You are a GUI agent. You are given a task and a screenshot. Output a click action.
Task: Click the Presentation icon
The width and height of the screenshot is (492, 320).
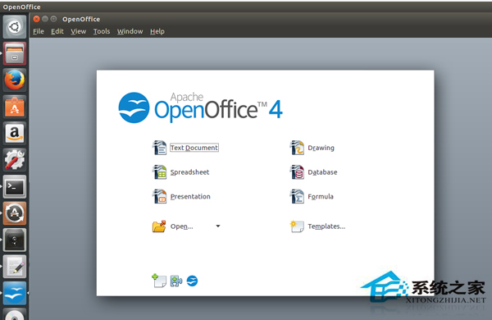pos(160,197)
